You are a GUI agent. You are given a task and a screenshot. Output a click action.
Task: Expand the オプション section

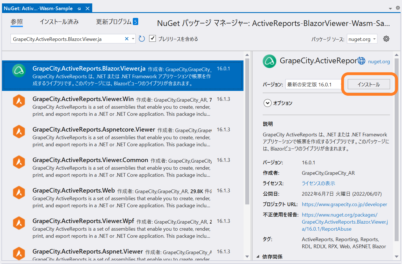(267, 103)
